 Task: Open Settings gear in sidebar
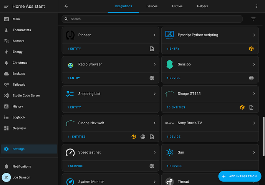[x=29, y=149]
